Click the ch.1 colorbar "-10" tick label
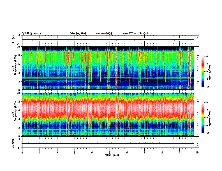Screen dimensions: 222x171 pyautogui.click(x=207, y=87)
